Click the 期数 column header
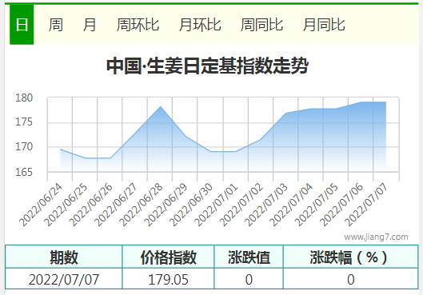The width and height of the screenshot is (423, 295). click(64, 257)
